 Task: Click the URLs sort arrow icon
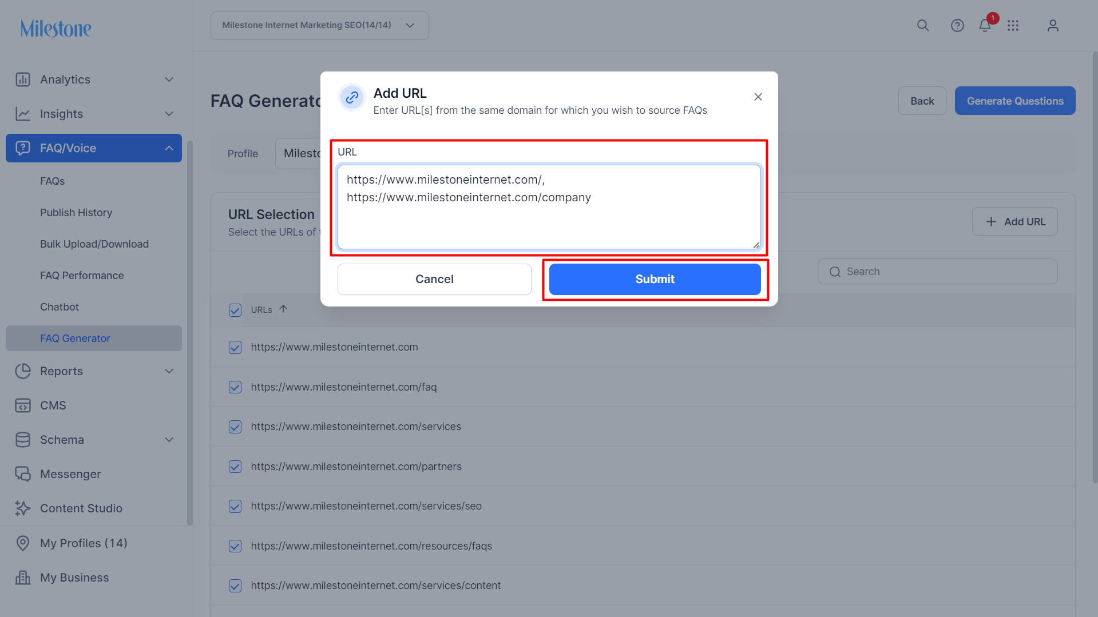pos(283,309)
